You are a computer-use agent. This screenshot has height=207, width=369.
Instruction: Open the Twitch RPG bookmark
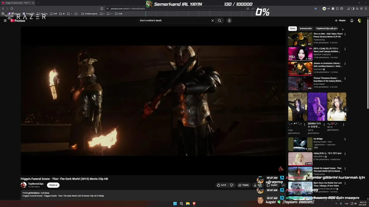[x=29, y=14]
